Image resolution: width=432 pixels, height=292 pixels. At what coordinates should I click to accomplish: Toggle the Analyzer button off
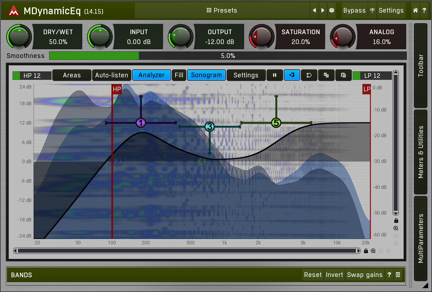click(x=151, y=75)
